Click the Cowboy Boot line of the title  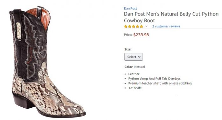(x=139, y=21)
